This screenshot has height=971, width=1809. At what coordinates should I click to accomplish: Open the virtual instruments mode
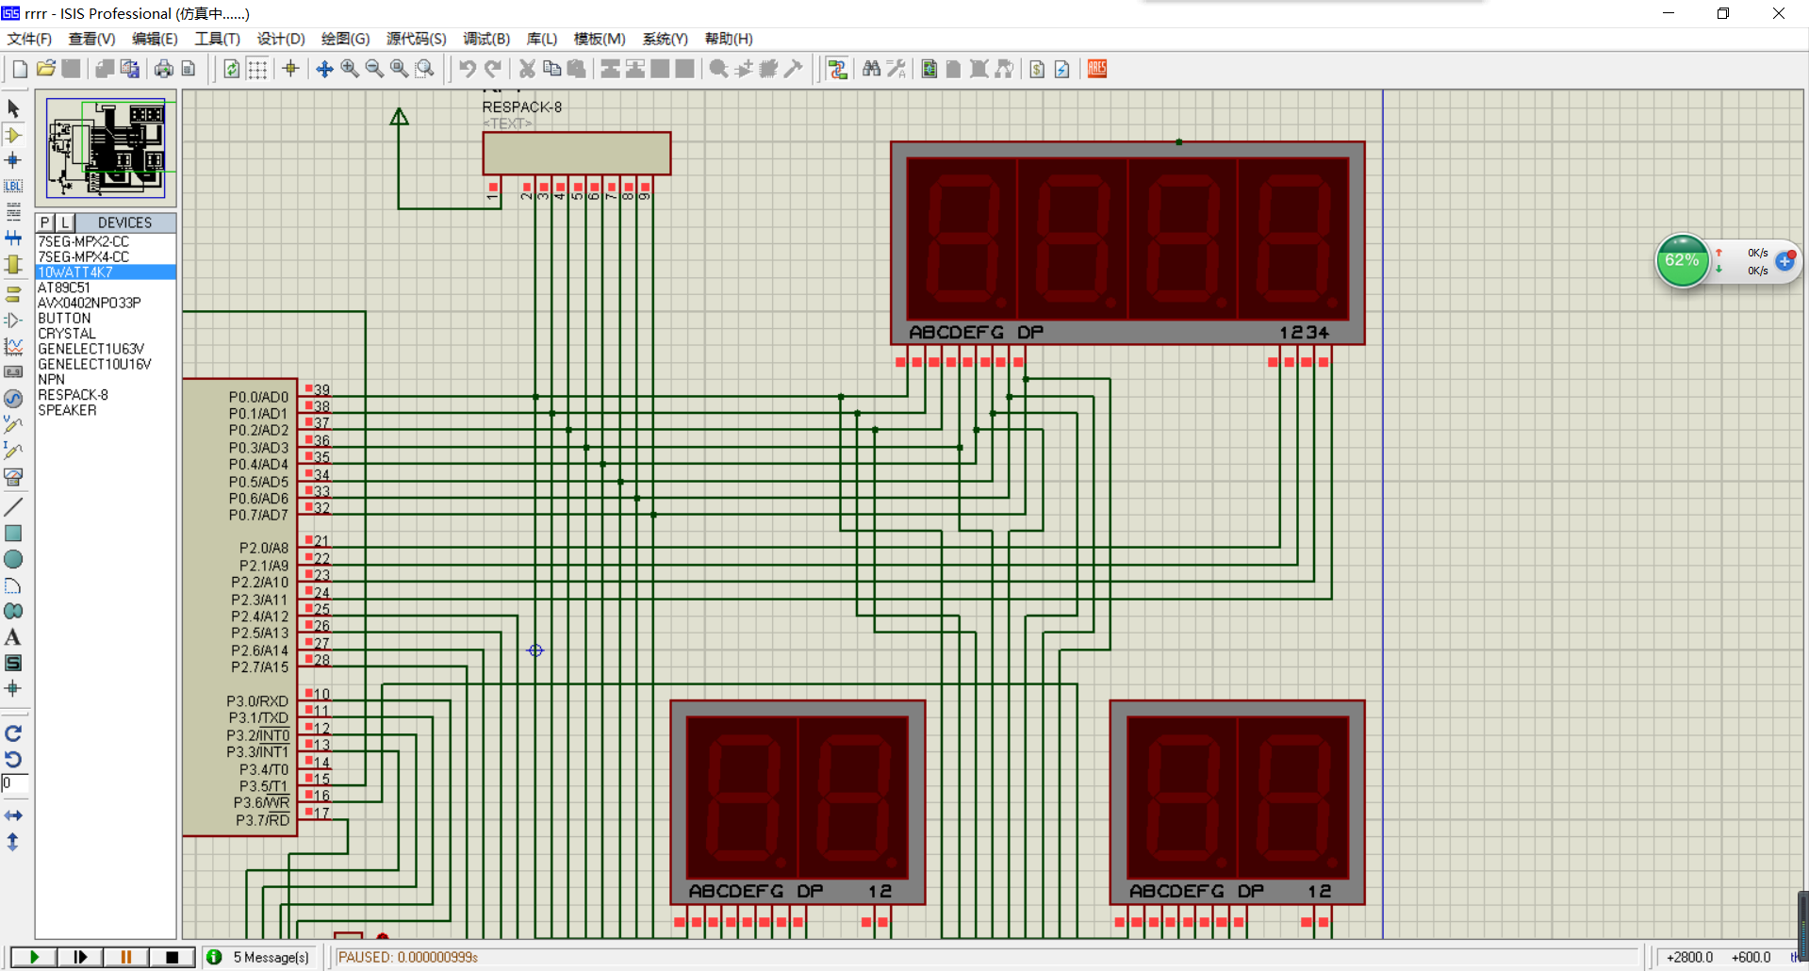coord(13,477)
